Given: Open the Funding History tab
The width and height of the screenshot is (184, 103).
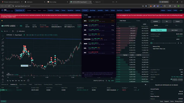Looking at the screenshot, I should tap(48, 84).
